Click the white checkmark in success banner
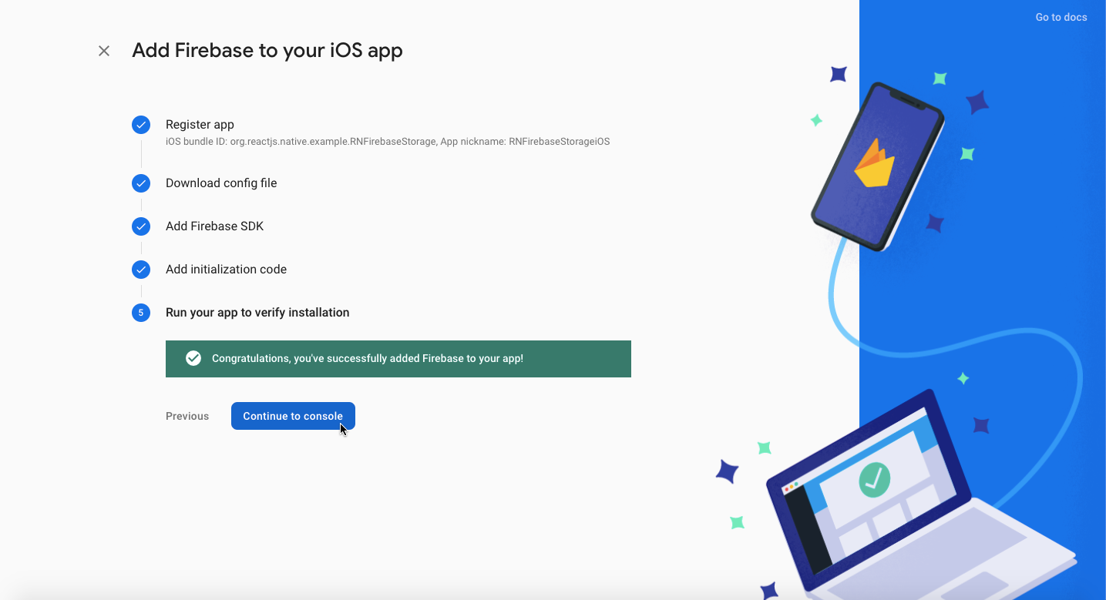1106x600 pixels. (x=193, y=358)
